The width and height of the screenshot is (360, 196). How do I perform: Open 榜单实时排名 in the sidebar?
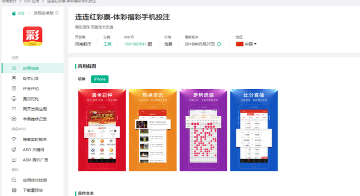tap(32, 140)
